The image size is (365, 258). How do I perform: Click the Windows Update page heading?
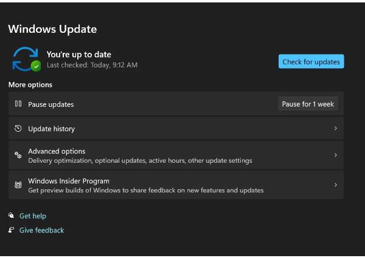(52, 29)
